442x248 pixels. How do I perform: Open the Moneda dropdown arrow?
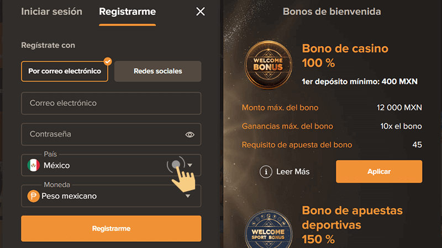[x=188, y=196]
